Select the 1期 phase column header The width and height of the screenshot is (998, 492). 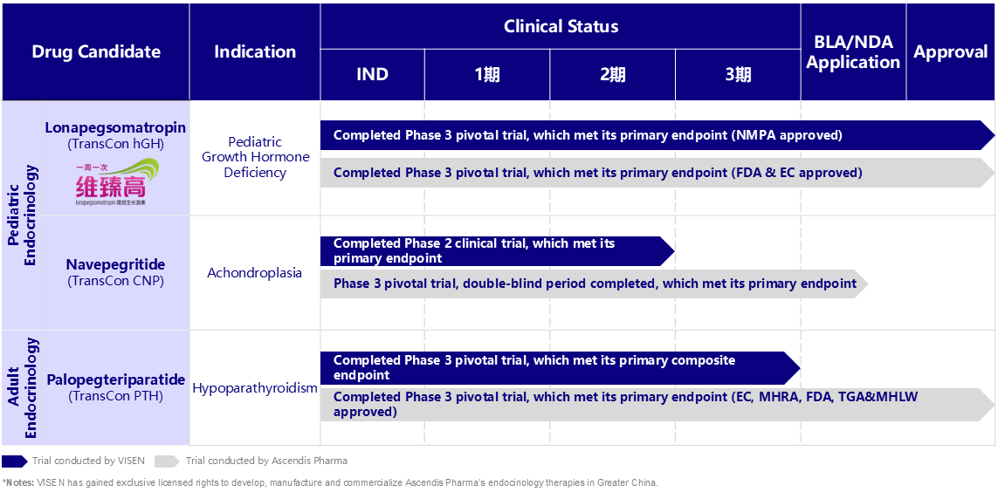pyautogui.click(x=487, y=74)
